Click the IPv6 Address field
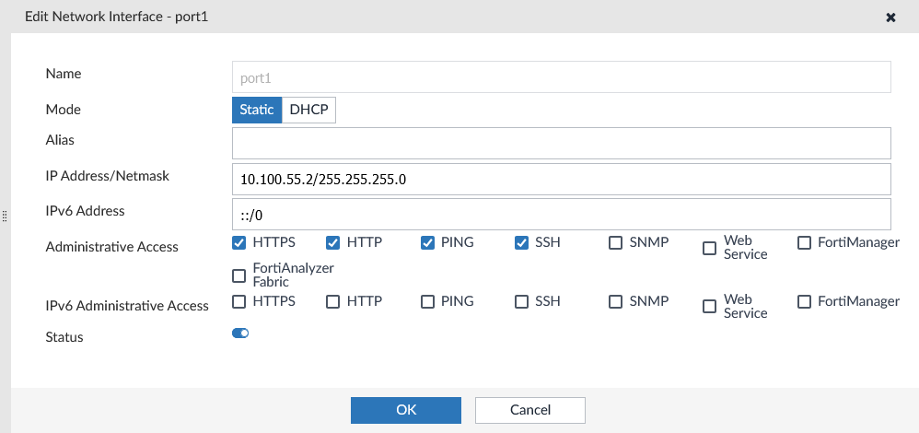Screen dimensions: 919x433 (562, 214)
